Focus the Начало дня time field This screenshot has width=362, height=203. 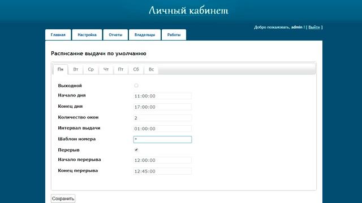[x=162, y=96]
